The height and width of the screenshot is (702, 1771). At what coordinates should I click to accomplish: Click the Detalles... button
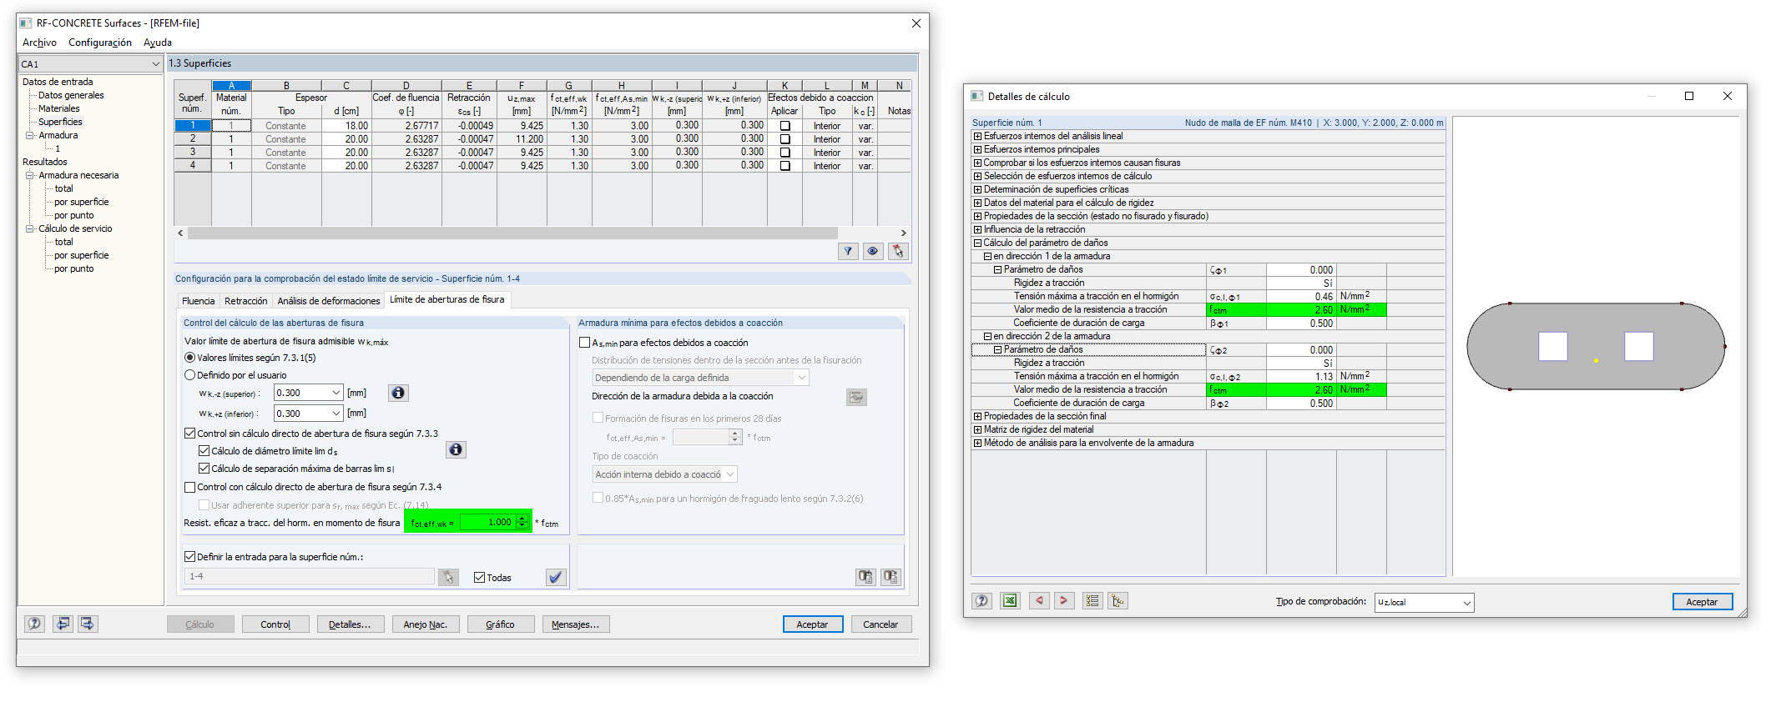tap(351, 624)
